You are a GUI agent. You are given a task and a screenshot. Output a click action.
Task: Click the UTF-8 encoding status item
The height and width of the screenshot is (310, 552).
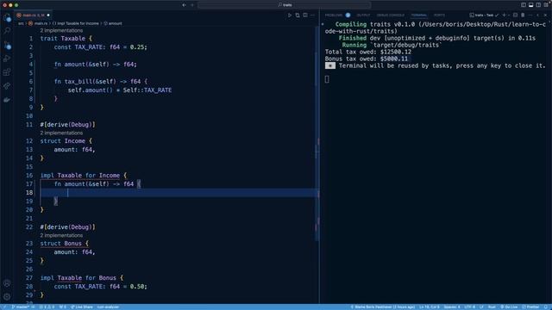[469, 307]
